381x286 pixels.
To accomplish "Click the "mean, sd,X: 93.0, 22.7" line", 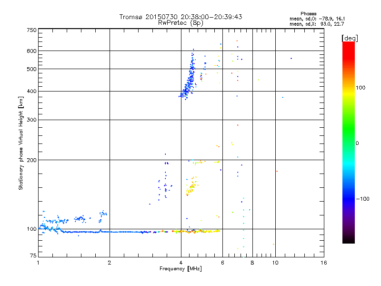I will [317, 24].
